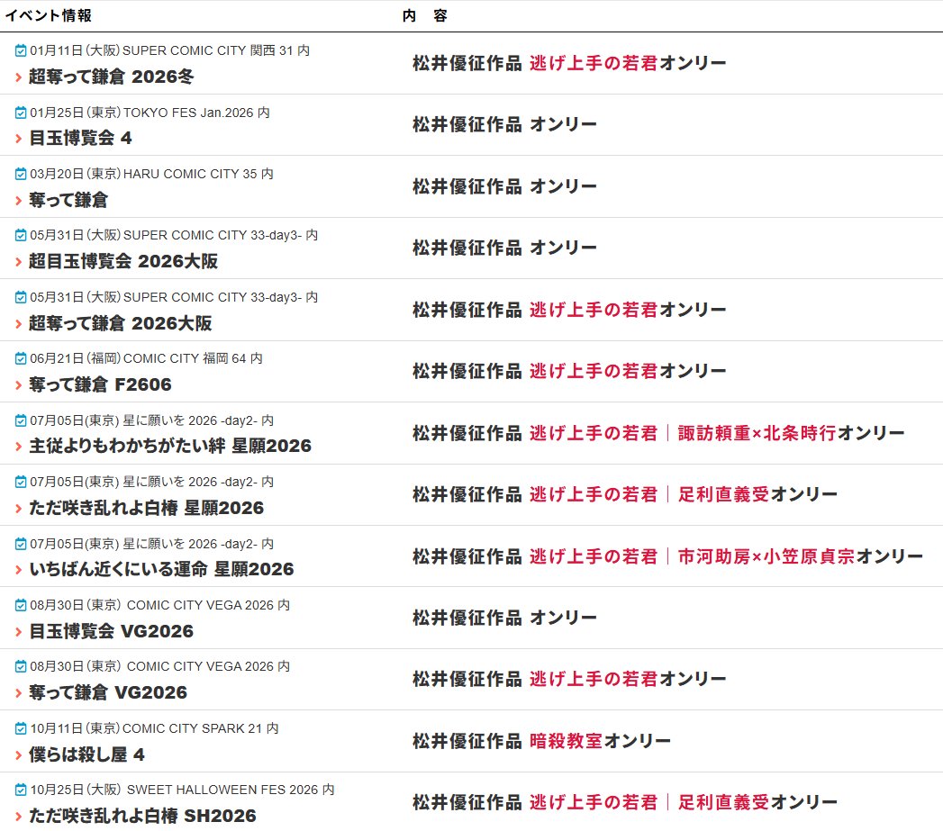Screen dimensions: 943x831
Task: Open event ただ咲き乱れよ白椿 SH2026
Action: (x=142, y=816)
